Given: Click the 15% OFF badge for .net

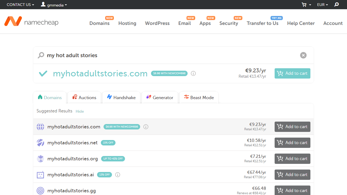Looking at the screenshot, I should (x=108, y=143).
